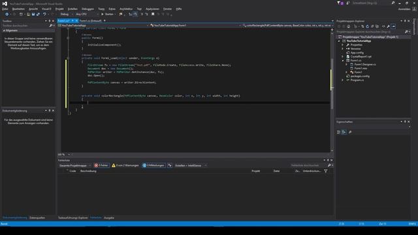Click the search icon in Projektmappen-Explorer search box

tap(406, 32)
